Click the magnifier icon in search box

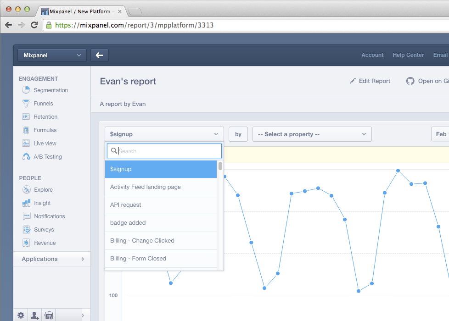pyautogui.click(x=114, y=150)
